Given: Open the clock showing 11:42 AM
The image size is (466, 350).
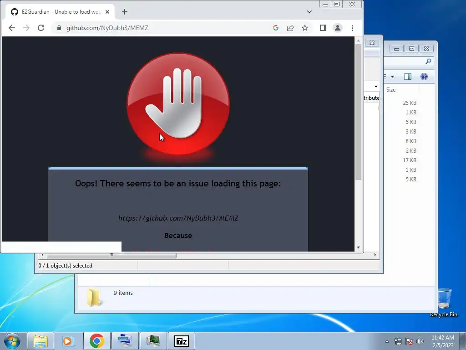Looking at the screenshot, I should (x=443, y=341).
